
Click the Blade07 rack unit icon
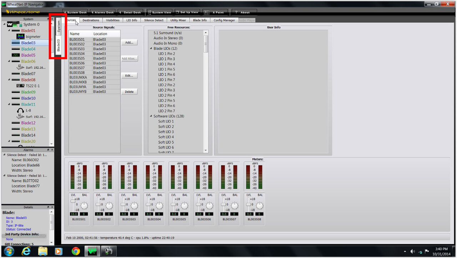[x=15, y=74]
